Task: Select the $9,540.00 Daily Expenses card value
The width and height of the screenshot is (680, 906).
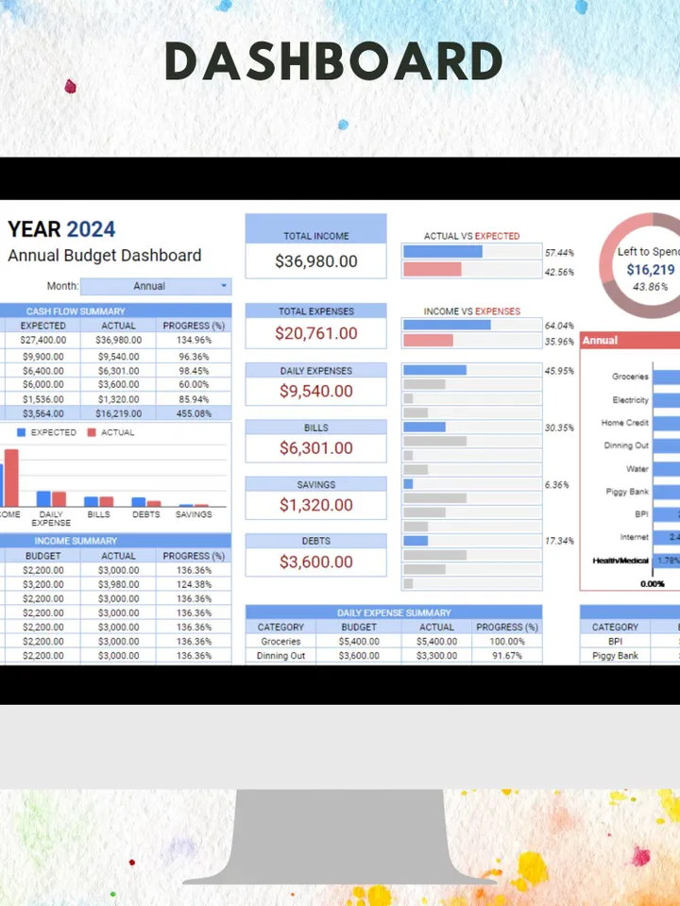Action: [x=316, y=391]
